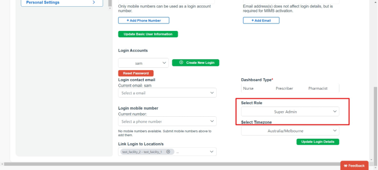Expand the Link Login to Location/s dropdown arrow
The image size is (378, 170).
[x=212, y=152]
